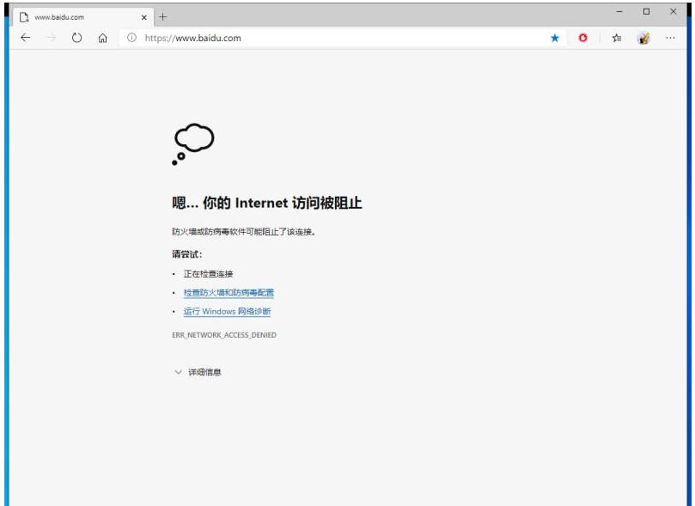The height and width of the screenshot is (506, 695).
Task: Open the red extension icon in toolbar
Action: point(582,38)
